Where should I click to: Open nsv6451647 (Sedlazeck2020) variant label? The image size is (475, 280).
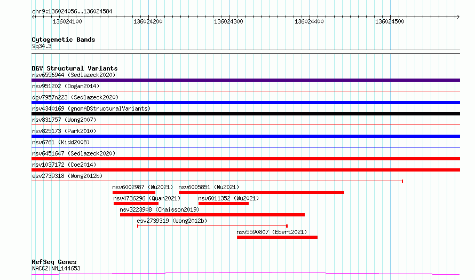point(74,153)
